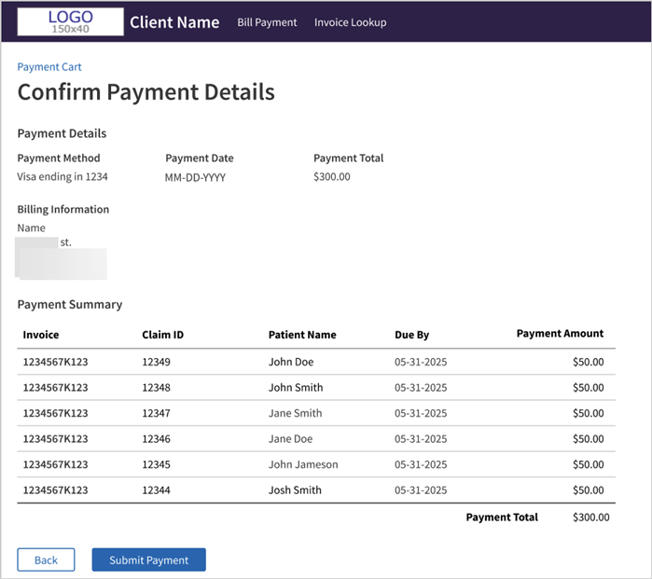Click patient name Jane Doe
This screenshot has height=579, width=652.
click(x=291, y=439)
